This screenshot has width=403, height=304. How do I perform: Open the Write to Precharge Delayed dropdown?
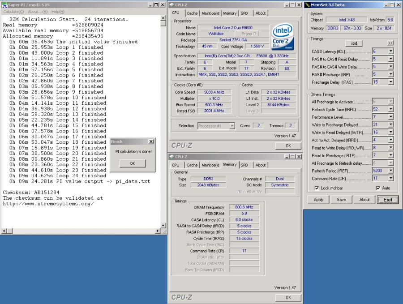click(390, 124)
